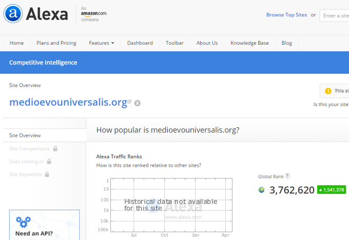
Task: Click the lock icon next to Sites Linking in
Action: [x=49, y=162]
